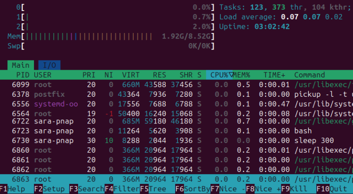353x194 pixels.
Task: Click F10 Quit to exit htop
Action: point(331,188)
